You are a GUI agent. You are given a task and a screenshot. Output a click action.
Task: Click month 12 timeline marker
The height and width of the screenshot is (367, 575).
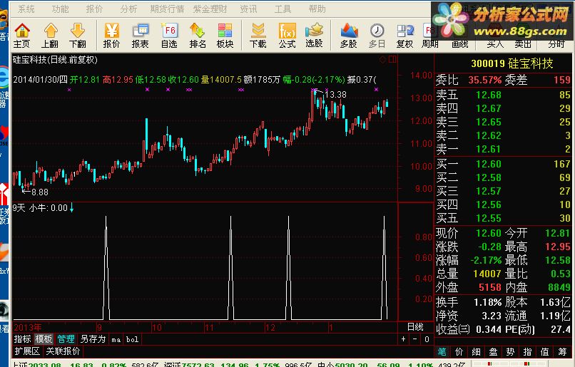(270, 327)
